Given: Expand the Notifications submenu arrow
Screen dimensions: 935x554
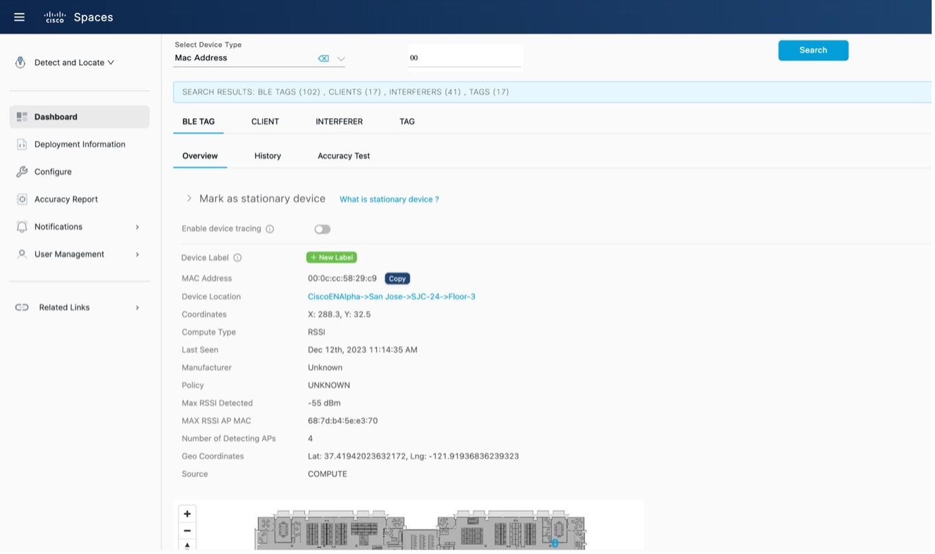Looking at the screenshot, I should [x=137, y=227].
